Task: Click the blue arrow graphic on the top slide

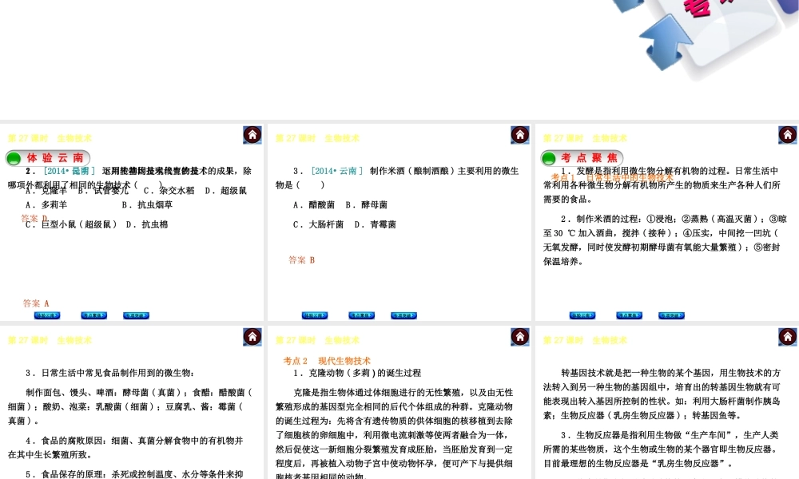Action: [666, 43]
